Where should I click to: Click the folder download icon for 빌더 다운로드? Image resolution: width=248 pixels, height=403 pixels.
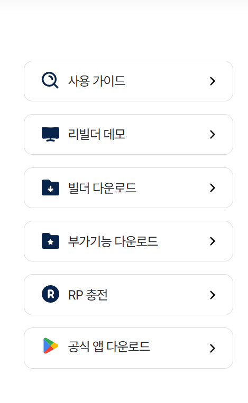[50, 188]
